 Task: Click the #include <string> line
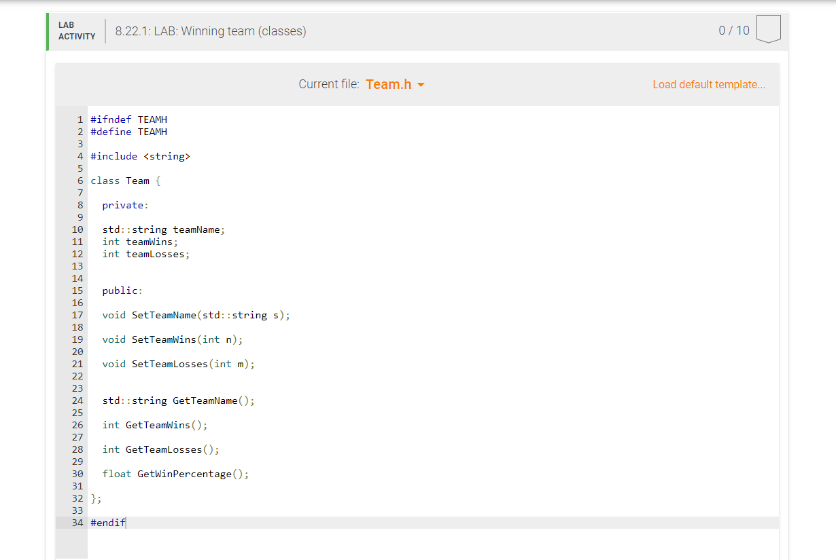pos(140,156)
